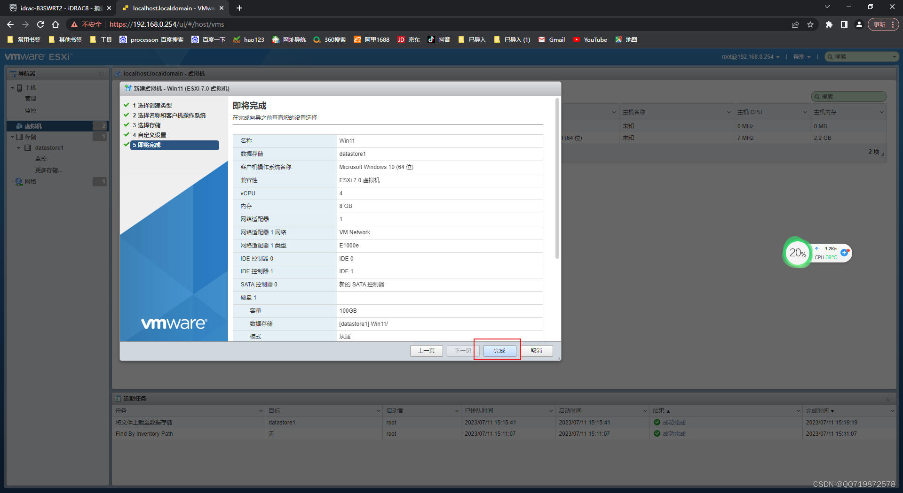Click the 将文件上载至数据存储 task row
The height and width of the screenshot is (493, 903).
pos(504,423)
